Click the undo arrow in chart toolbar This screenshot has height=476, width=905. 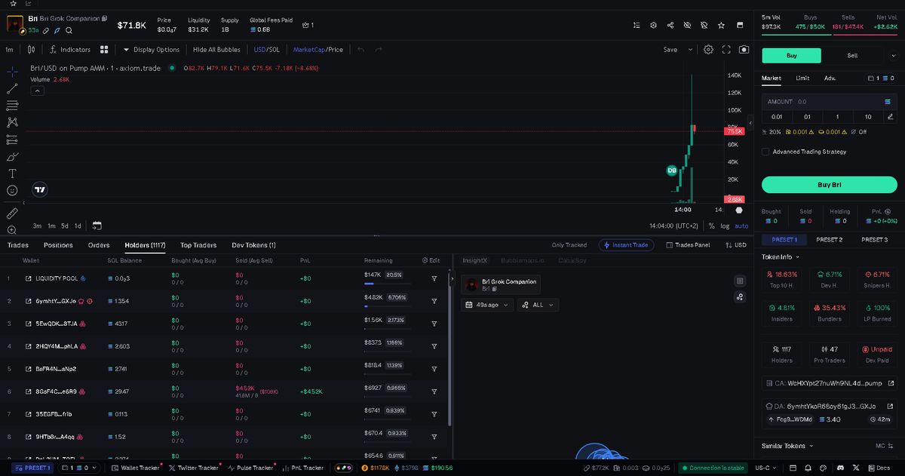click(360, 50)
